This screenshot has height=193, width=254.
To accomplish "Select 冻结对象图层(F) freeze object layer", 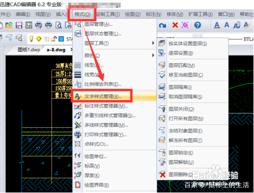I will [186, 131].
